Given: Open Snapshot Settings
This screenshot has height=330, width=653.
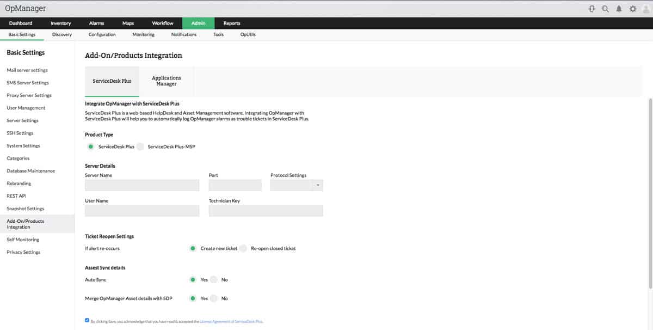Looking at the screenshot, I should click(x=26, y=209).
